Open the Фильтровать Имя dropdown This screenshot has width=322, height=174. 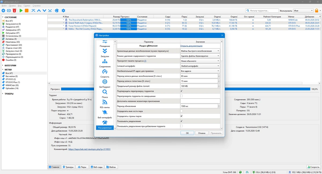[303, 11]
